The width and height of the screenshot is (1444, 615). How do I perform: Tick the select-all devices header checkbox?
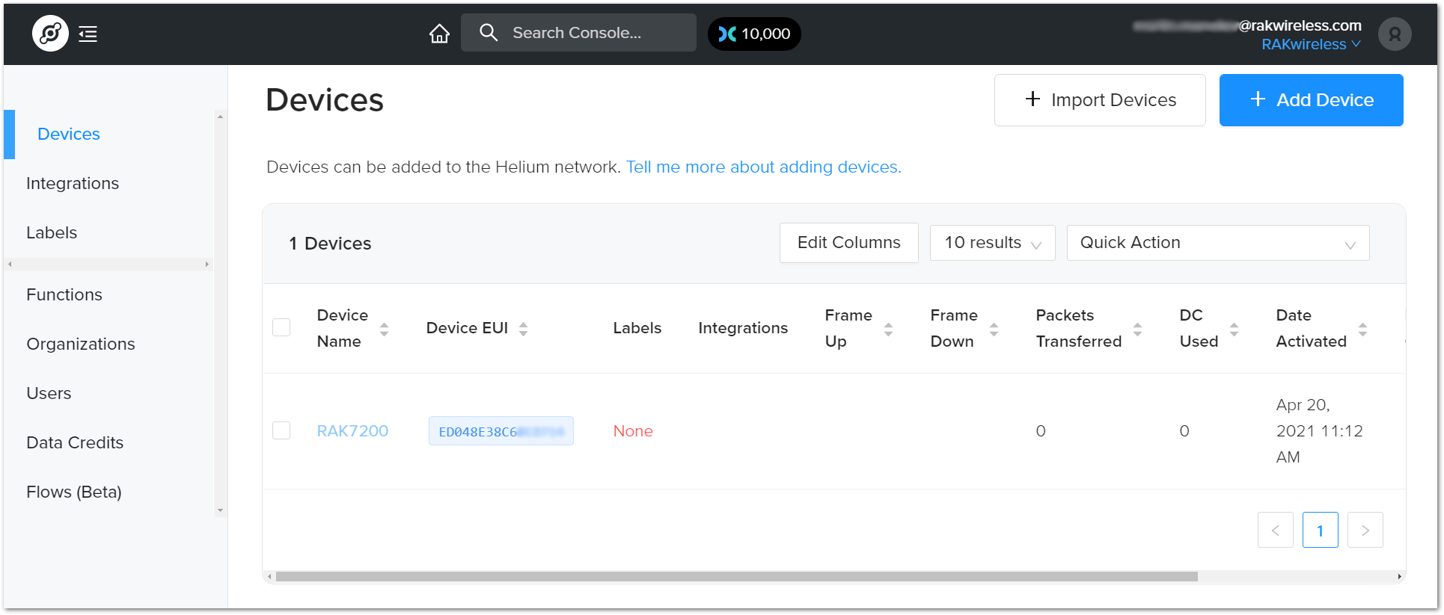coord(281,327)
